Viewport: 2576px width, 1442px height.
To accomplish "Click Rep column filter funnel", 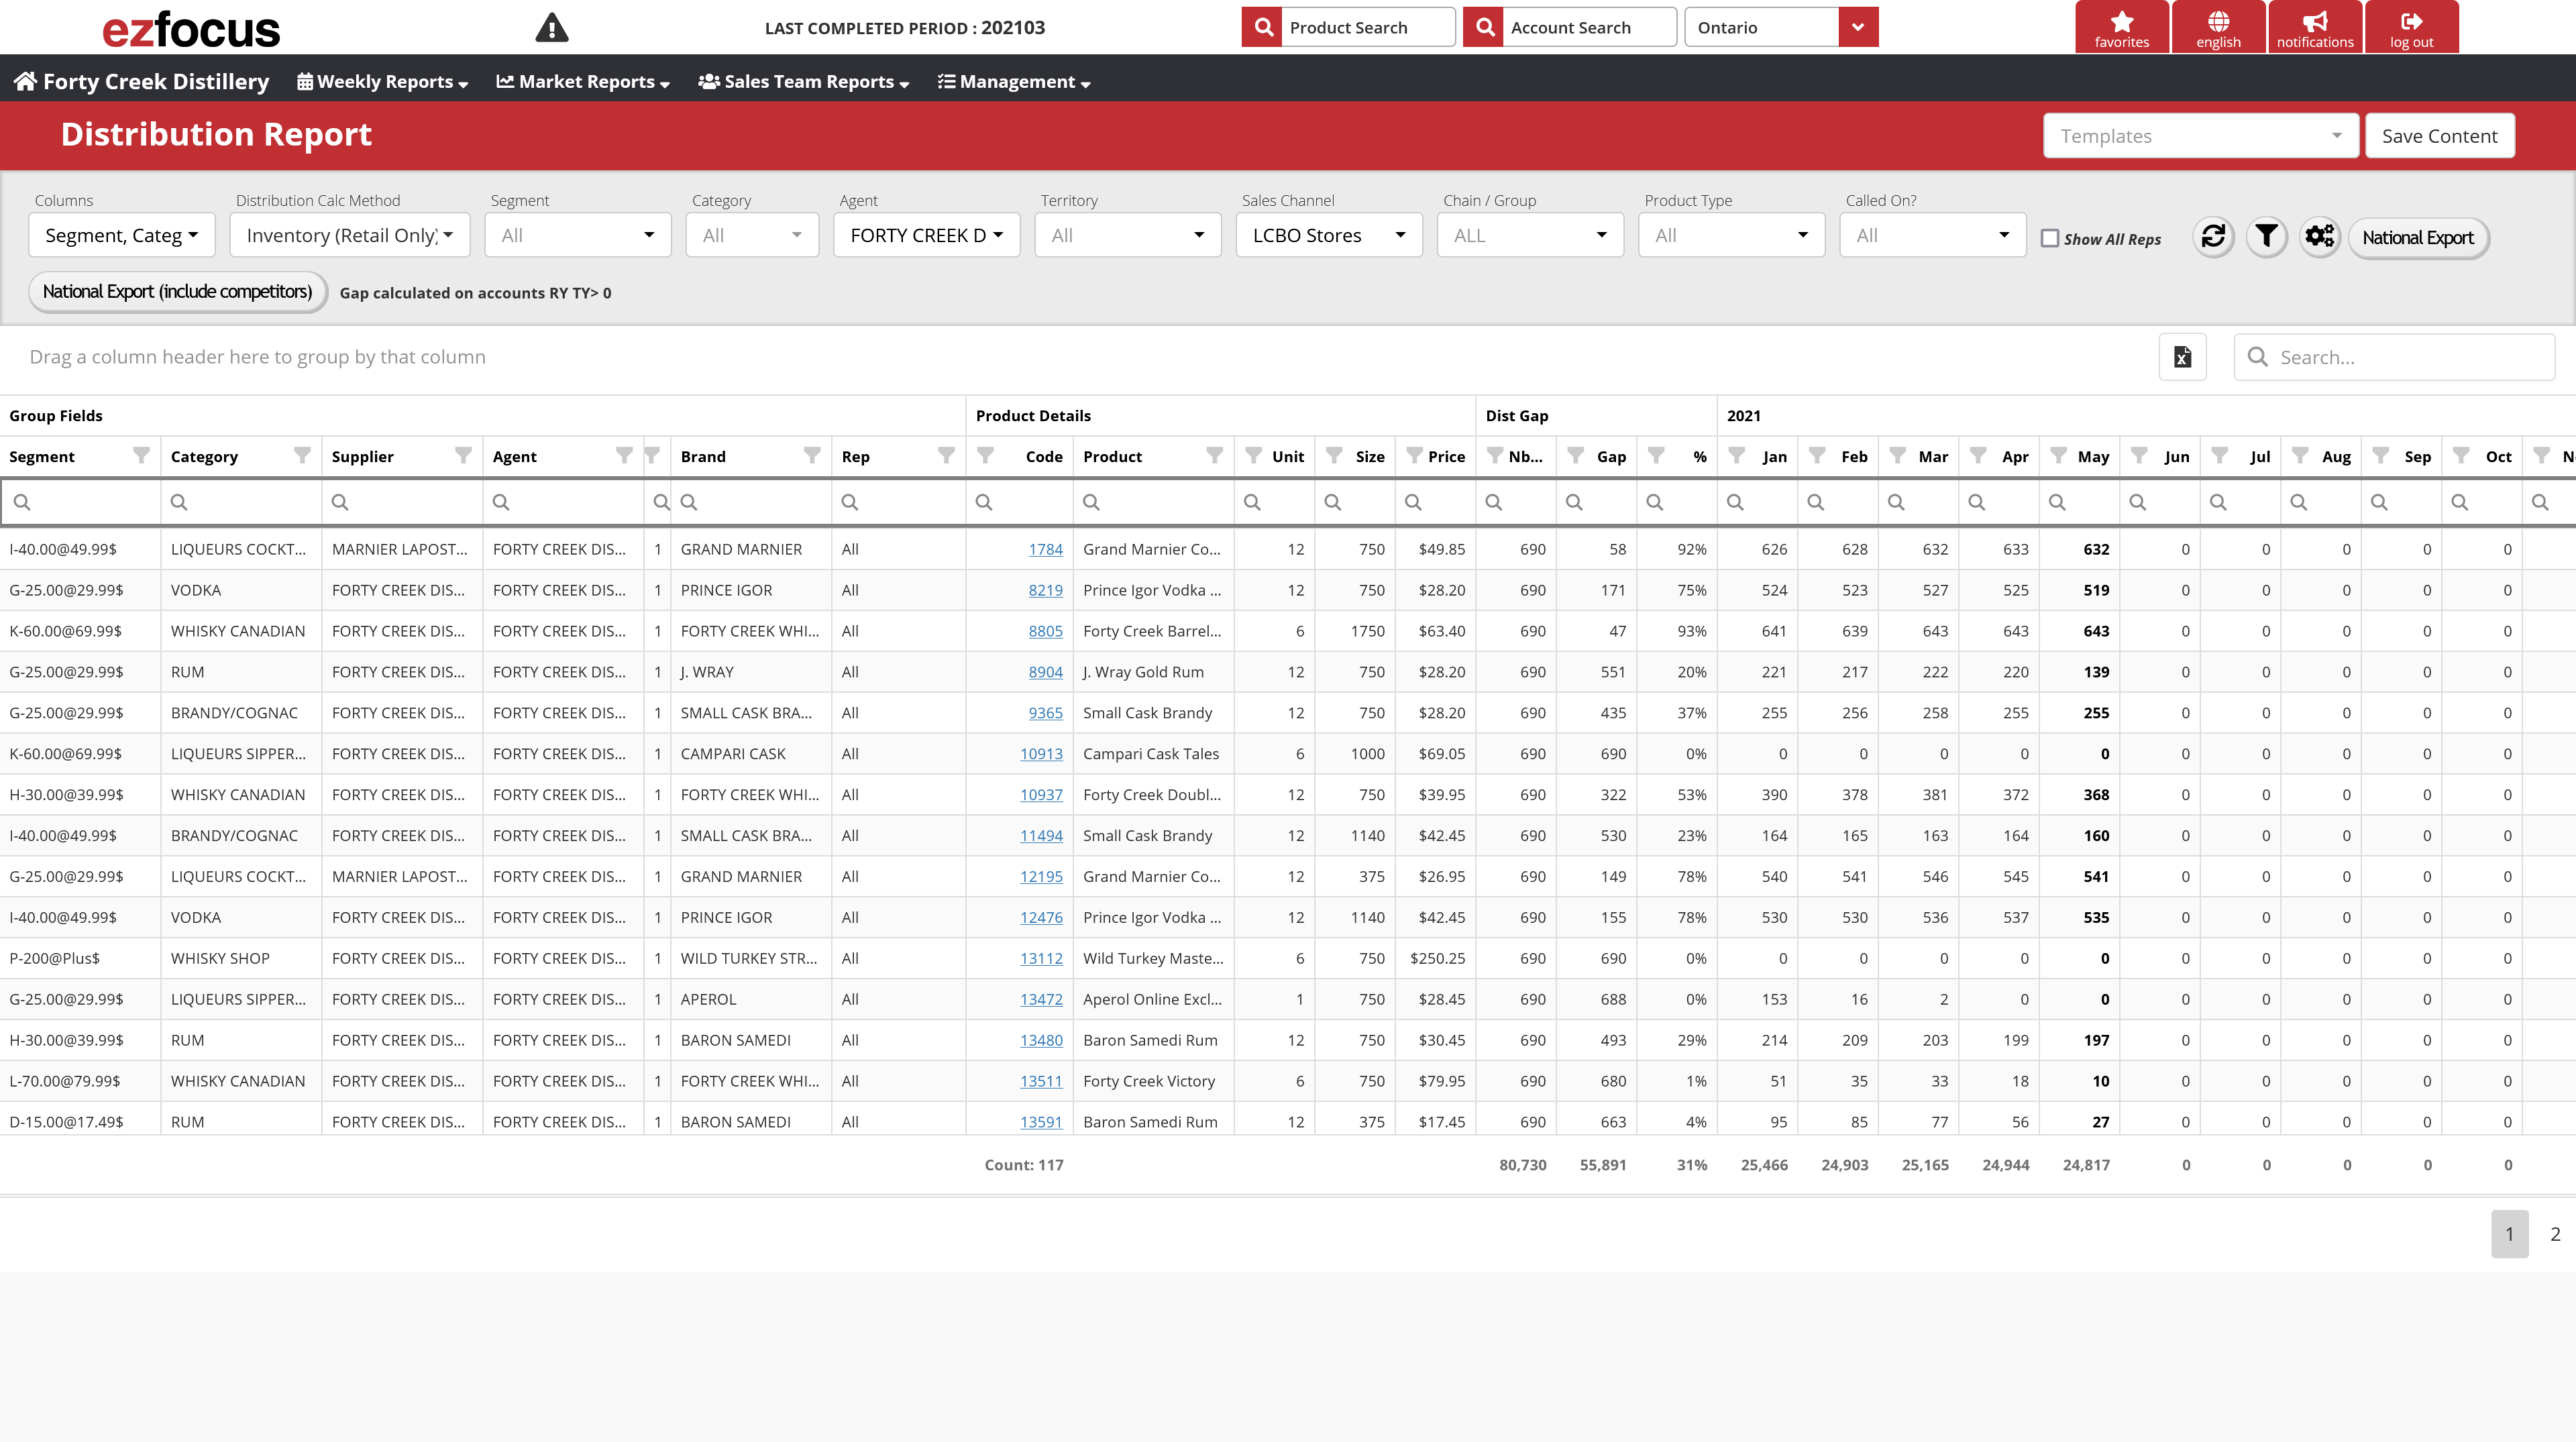I will [946, 456].
